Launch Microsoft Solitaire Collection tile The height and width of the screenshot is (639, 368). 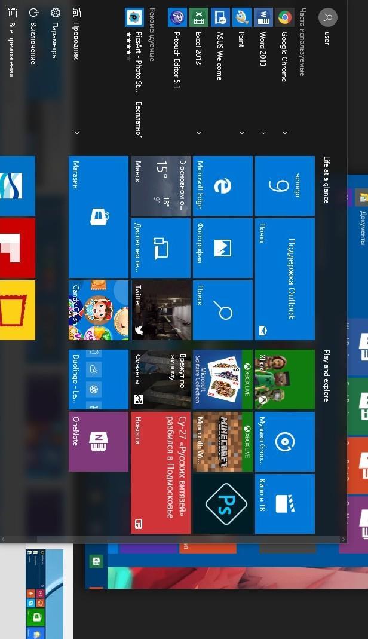pos(222,380)
